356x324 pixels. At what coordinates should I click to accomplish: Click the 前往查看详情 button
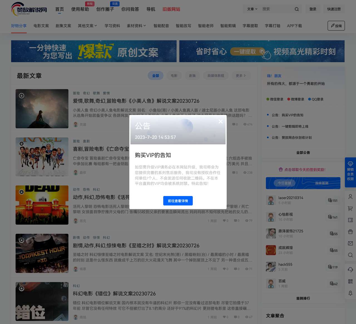tap(178, 201)
